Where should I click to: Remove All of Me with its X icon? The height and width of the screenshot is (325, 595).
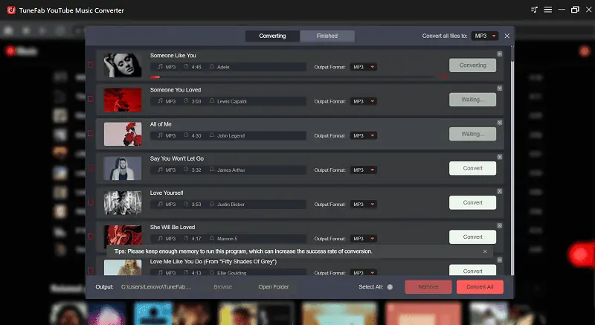(499, 123)
